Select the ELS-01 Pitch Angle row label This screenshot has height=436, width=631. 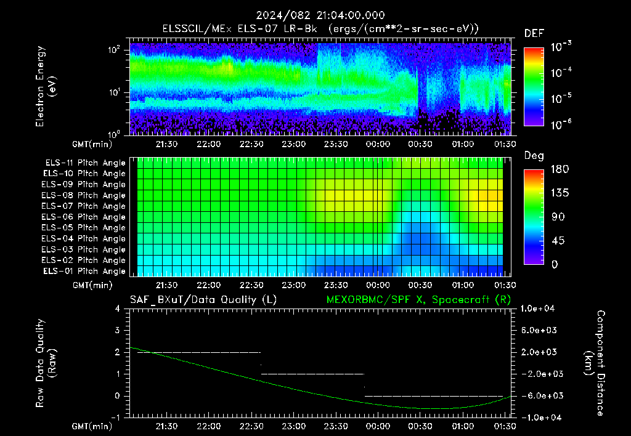[84, 272]
